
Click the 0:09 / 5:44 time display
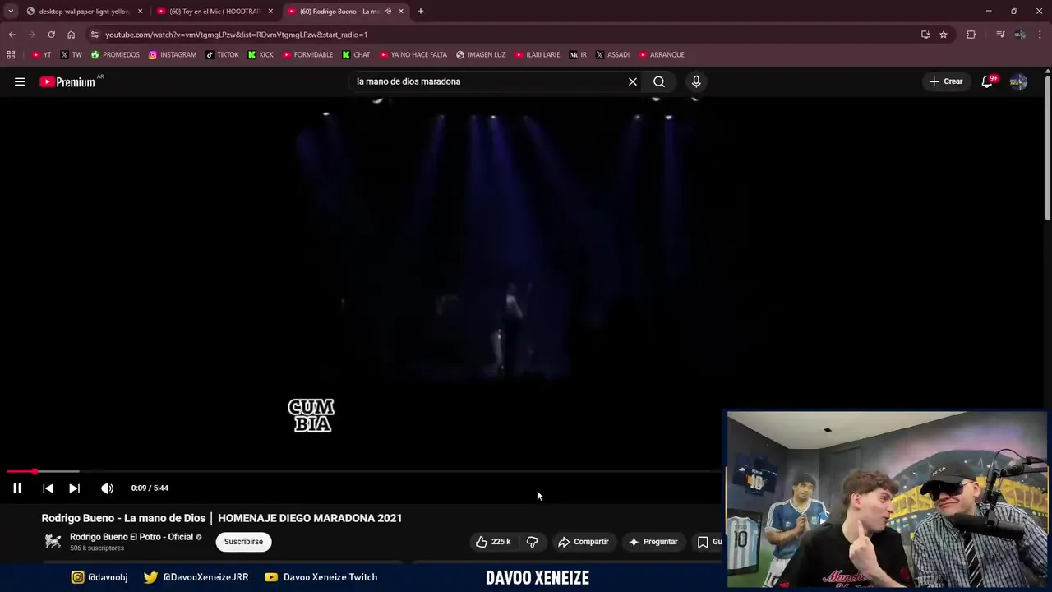coord(150,488)
